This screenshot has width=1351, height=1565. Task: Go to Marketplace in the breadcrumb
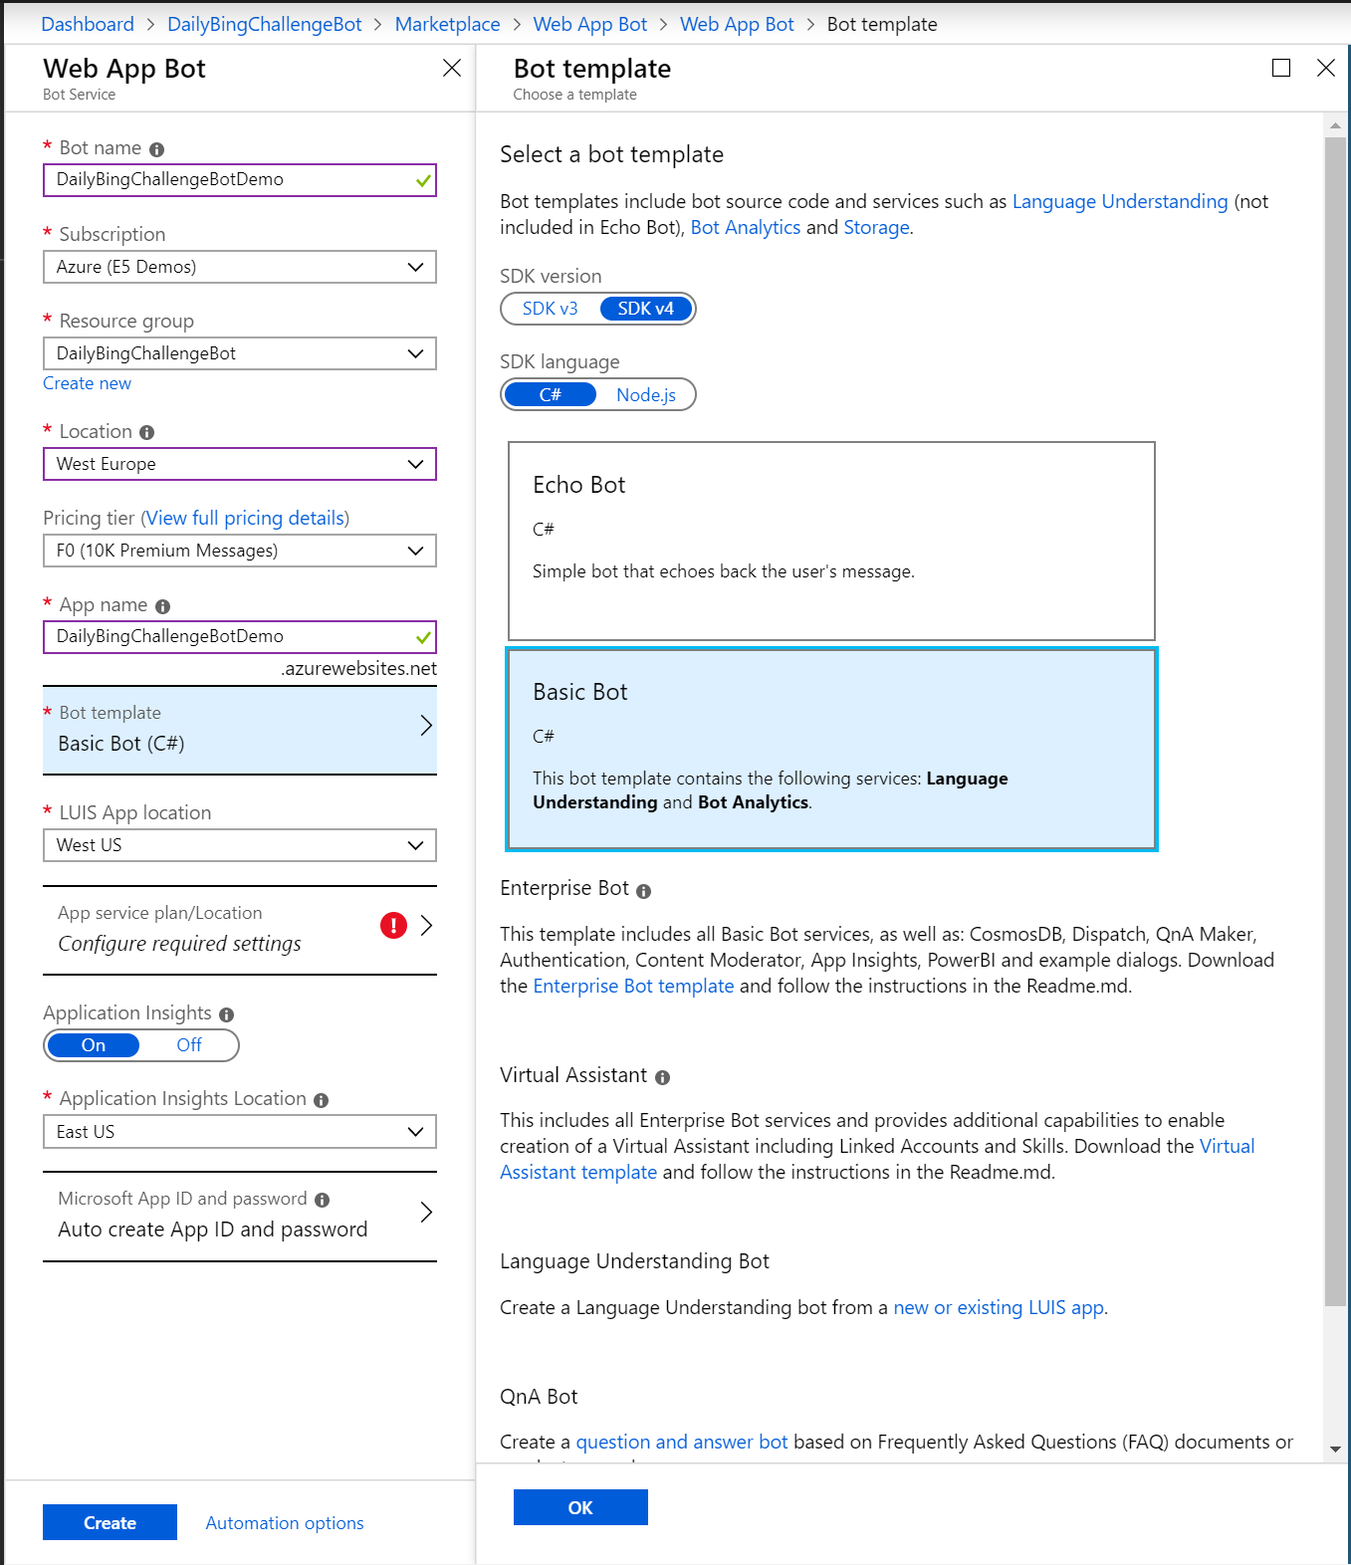(447, 24)
